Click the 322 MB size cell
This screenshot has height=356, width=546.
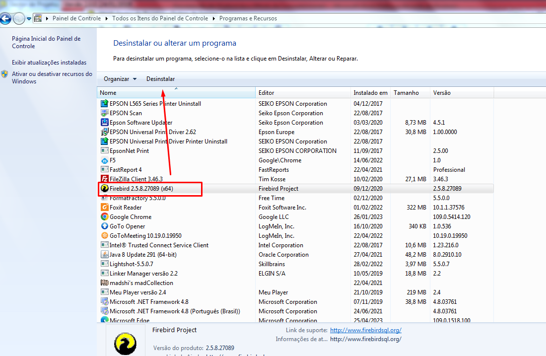[416, 207]
